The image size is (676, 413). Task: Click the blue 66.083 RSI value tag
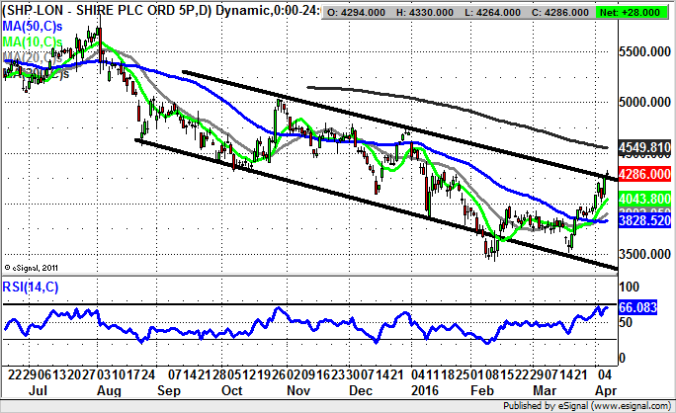point(638,308)
